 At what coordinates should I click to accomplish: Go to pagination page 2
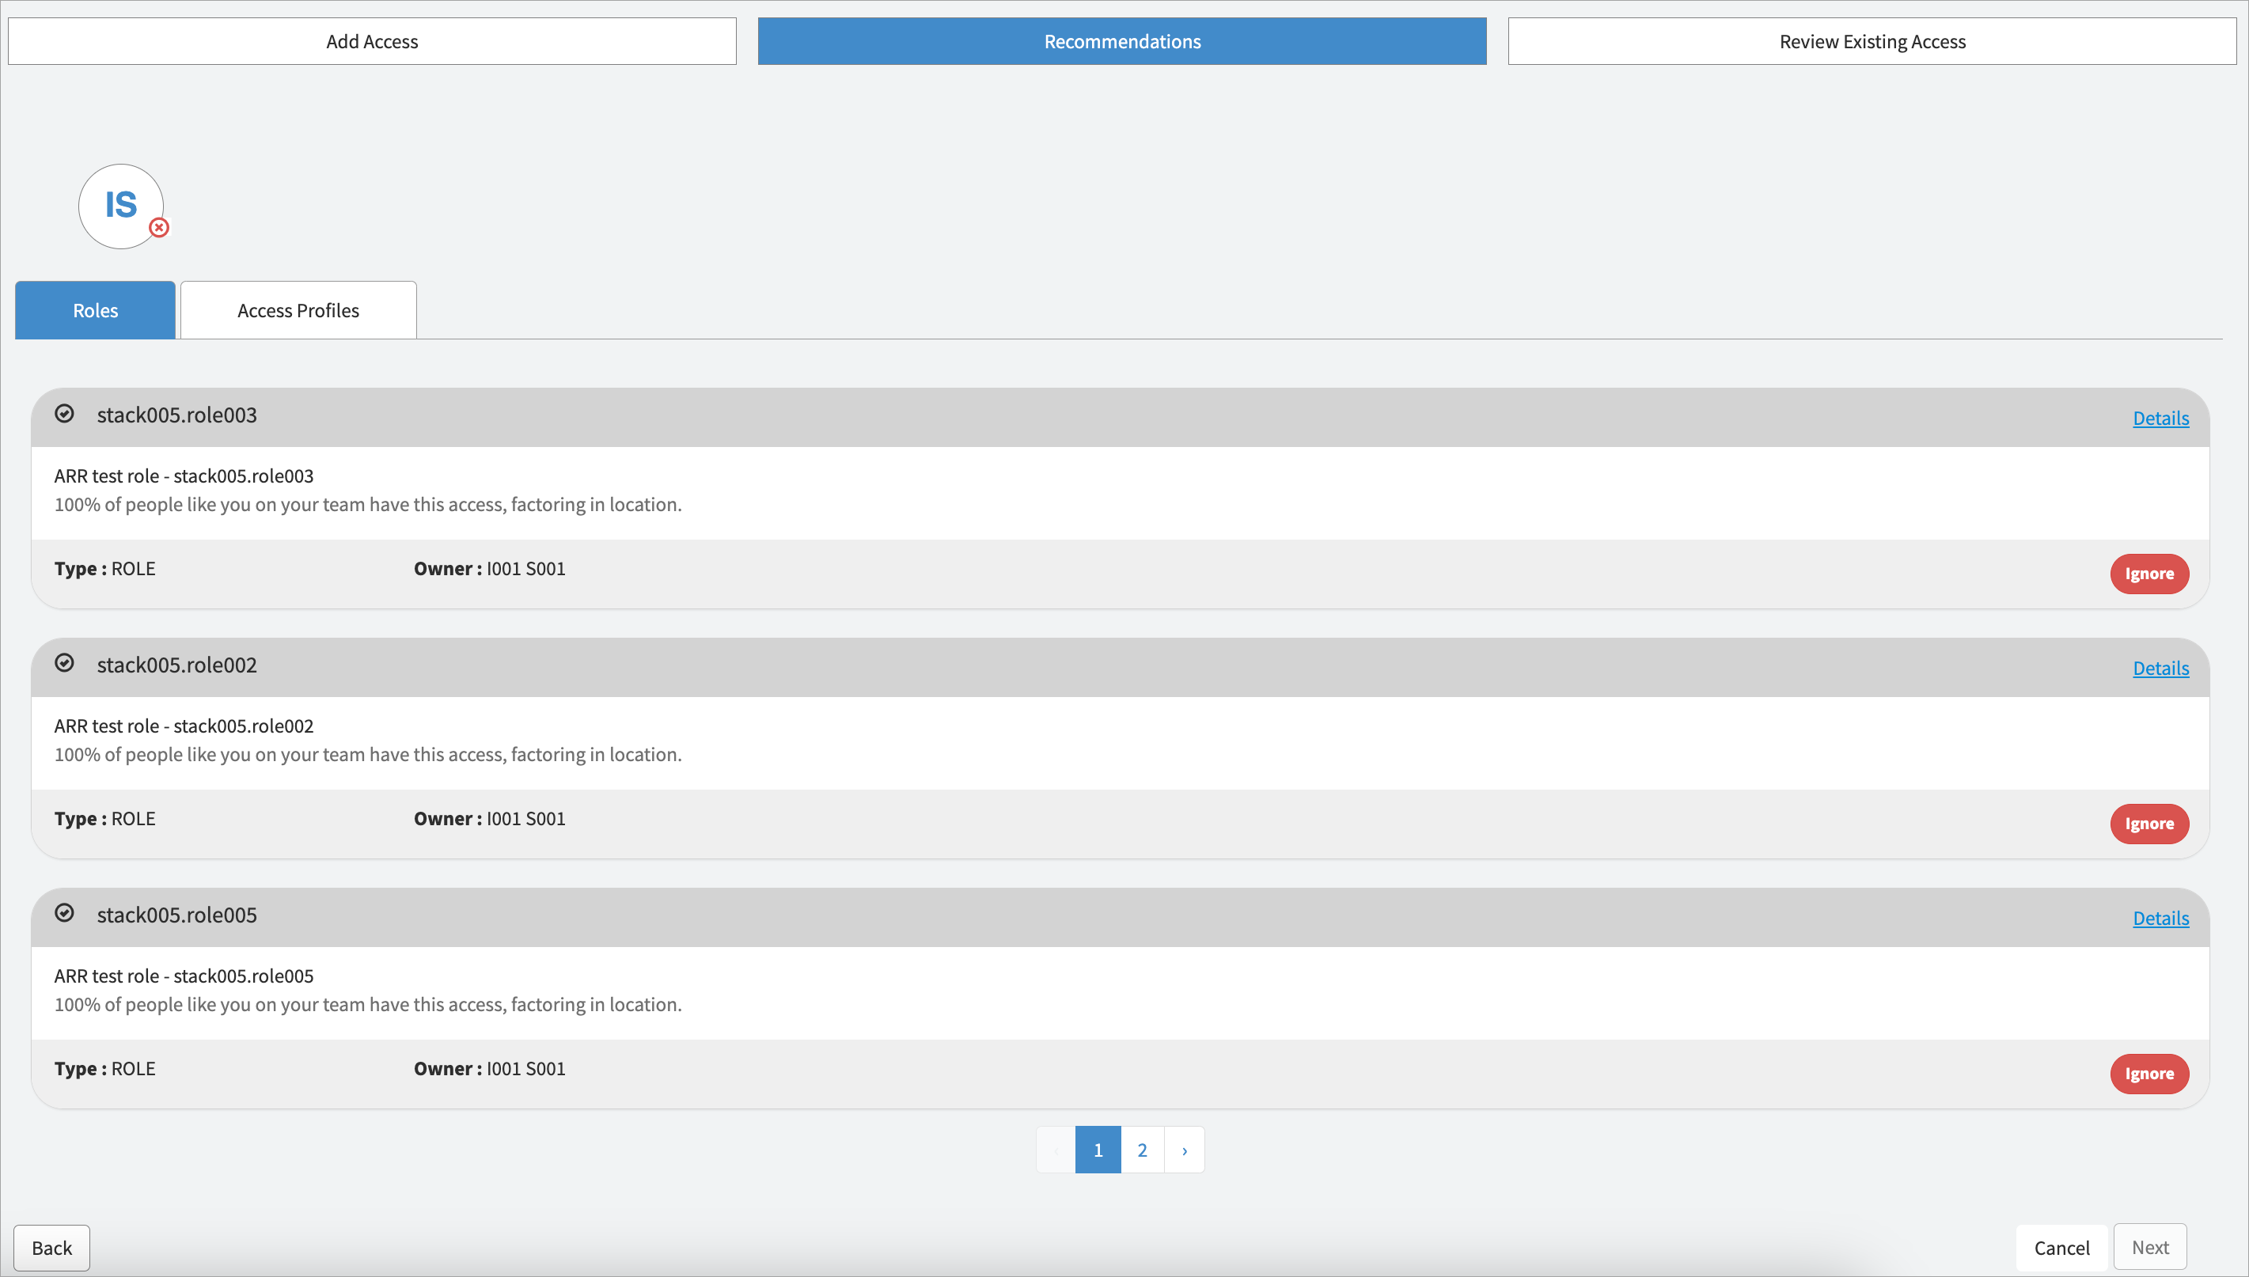click(1142, 1150)
